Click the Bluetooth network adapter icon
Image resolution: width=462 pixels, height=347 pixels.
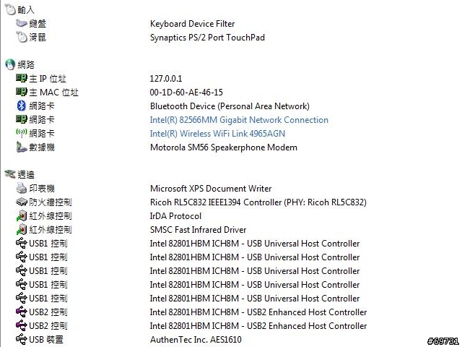pyautogui.click(x=22, y=106)
